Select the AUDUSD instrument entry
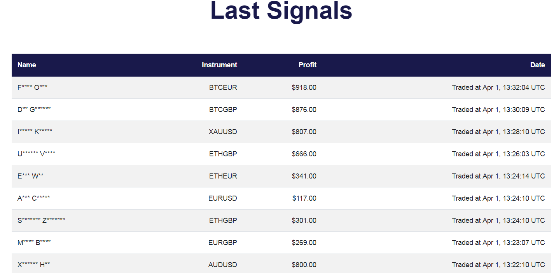554x273 pixels. (223, 265)
